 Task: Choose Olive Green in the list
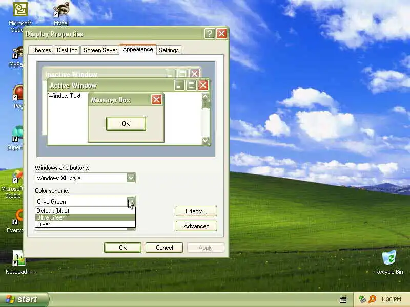tap(85, 217)
